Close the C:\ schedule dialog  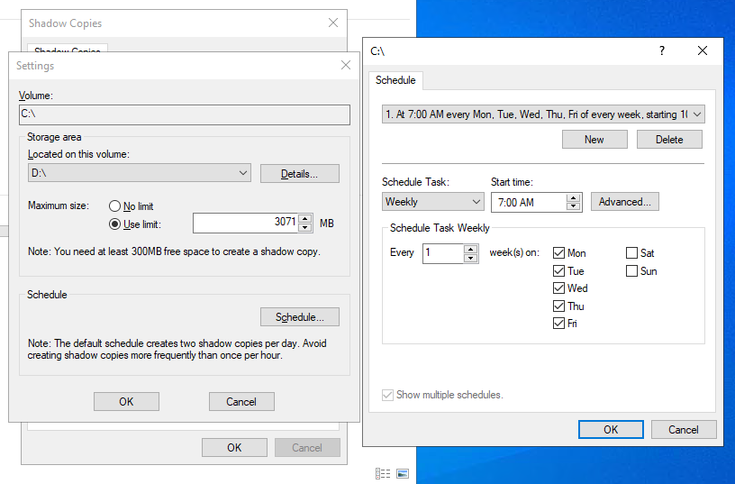click(x=702, y=50)
